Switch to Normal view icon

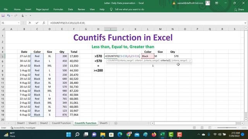click(194, 128)
